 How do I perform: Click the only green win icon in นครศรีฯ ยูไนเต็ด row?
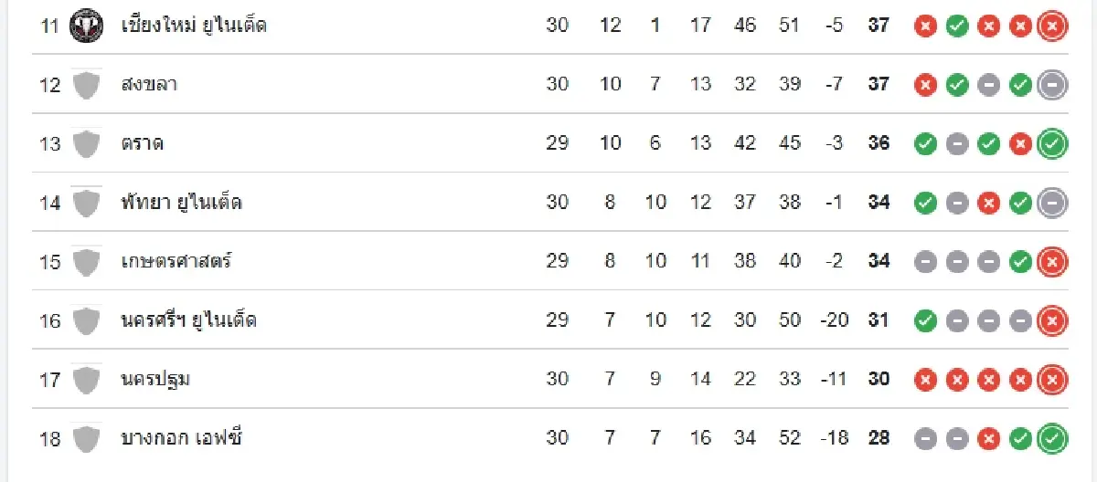pos(926,320)
